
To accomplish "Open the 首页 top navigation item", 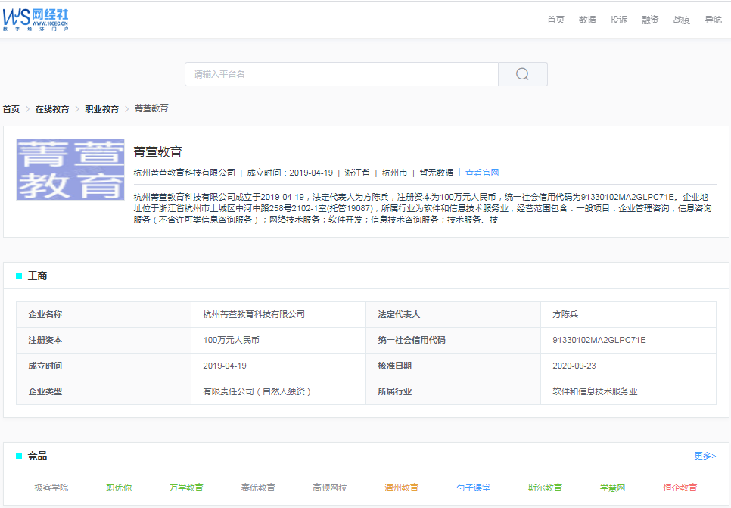I will click(555, 20).
